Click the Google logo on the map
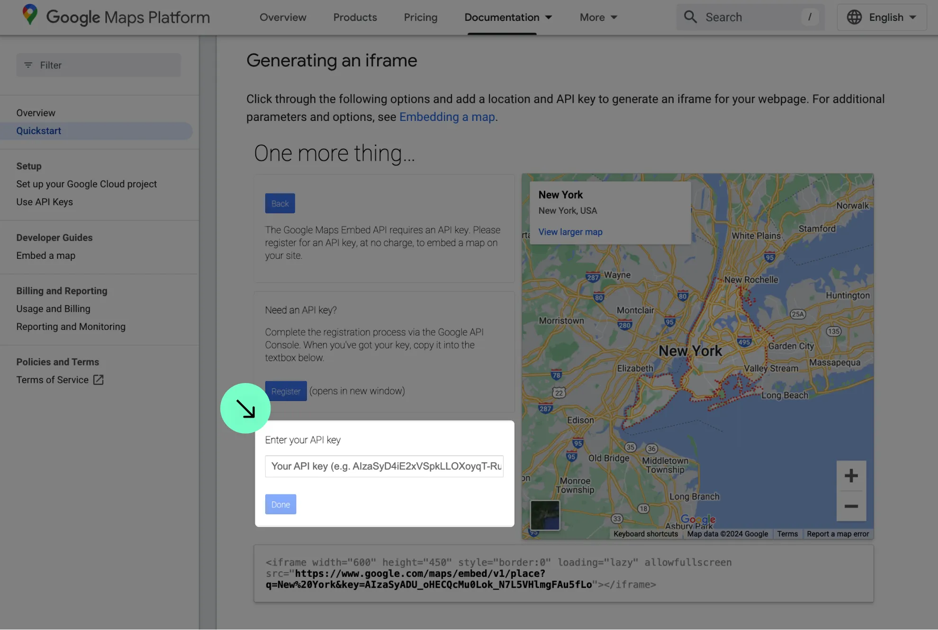The width and height of the screenshot is (938, 630). click(698, 520)
